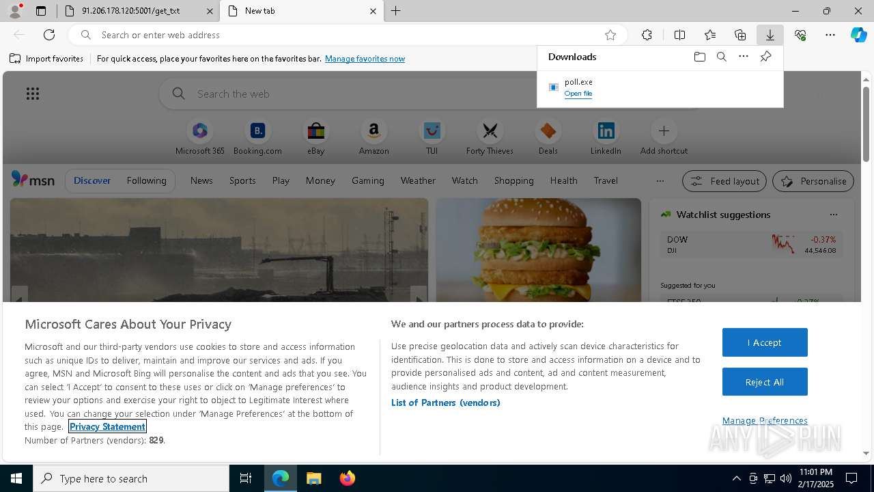Open Watchlist suggestions more options
This screenshot has height=492, width=874.
tap(833, 215)
